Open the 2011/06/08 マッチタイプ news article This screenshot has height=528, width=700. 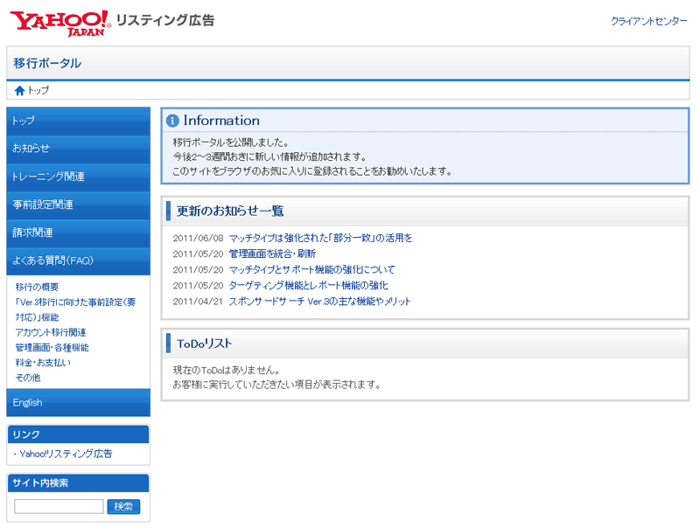point(319,238)
